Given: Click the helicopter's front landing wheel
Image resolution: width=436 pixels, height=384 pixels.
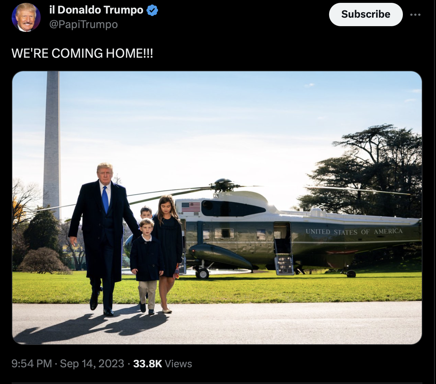Looking at the screenshot, I should (x=202, y=273).
